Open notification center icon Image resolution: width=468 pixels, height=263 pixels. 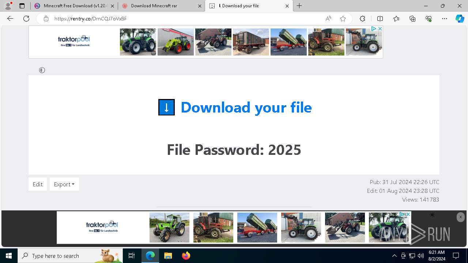pyautogui.click(x=456, y=256)
